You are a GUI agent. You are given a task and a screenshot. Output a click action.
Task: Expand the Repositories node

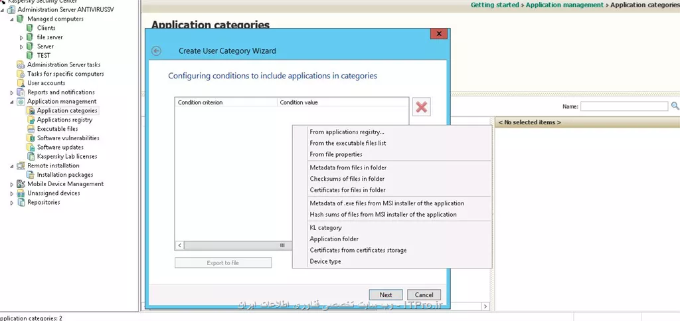[x=12, y=203]
